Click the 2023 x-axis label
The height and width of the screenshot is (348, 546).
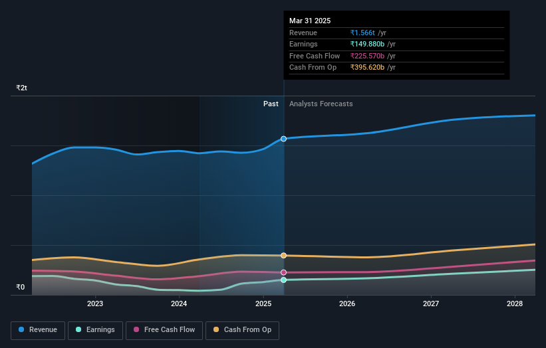[95, 304]
